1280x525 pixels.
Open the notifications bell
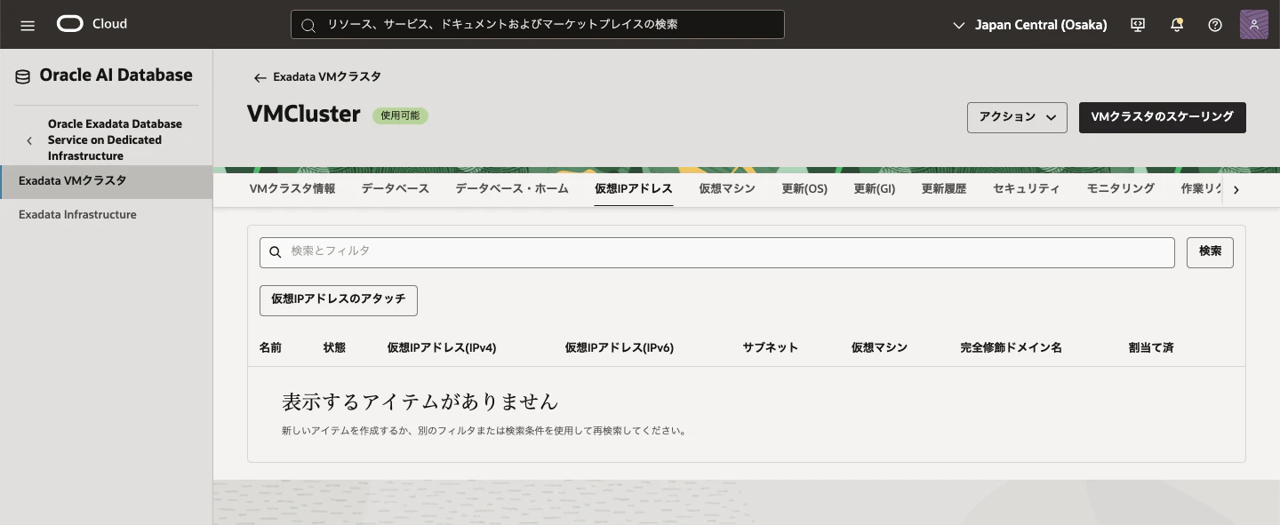pos(1177,25)
